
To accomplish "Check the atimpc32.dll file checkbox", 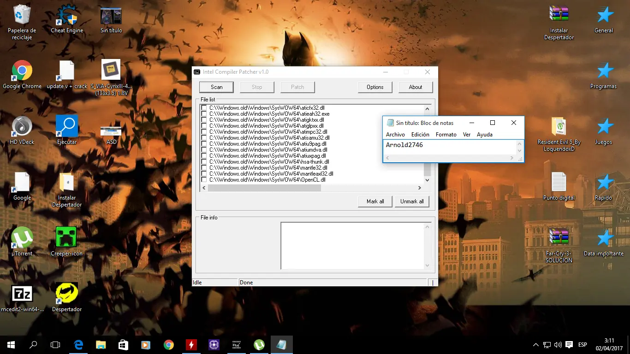I will coord(204,132).
